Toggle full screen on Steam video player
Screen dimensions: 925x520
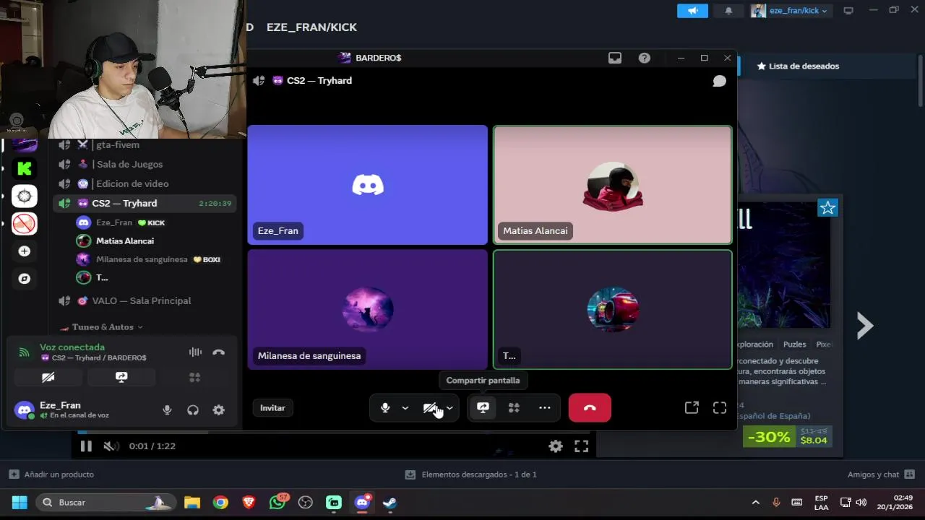581,446
